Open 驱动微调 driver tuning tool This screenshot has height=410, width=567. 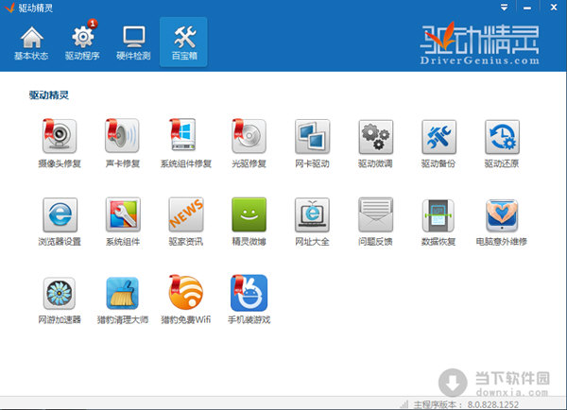(x=375, y=137)
